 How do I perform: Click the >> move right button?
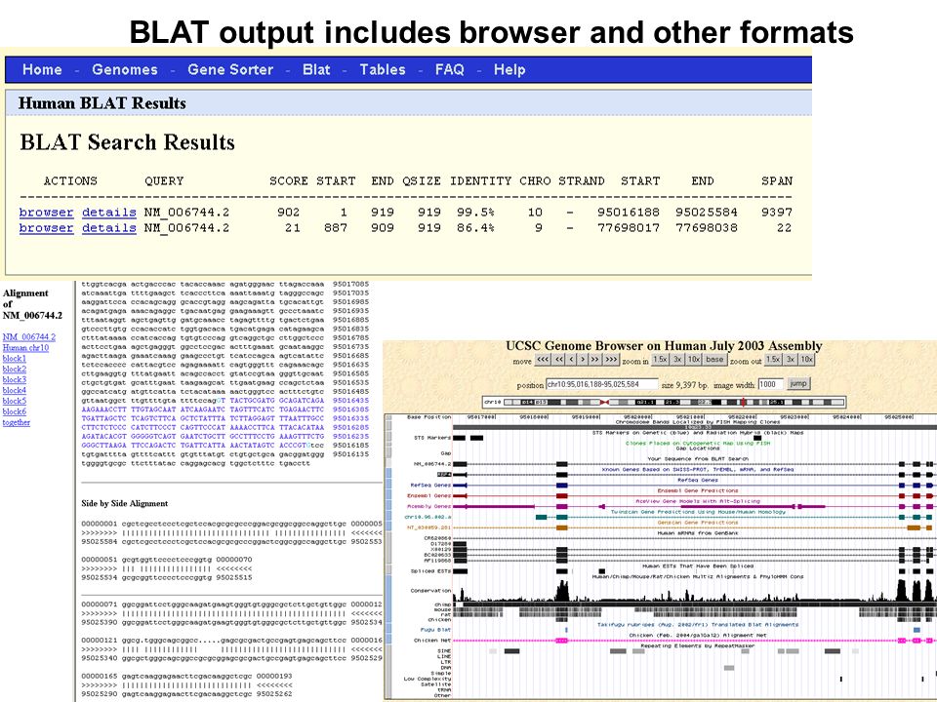(595, 360)
